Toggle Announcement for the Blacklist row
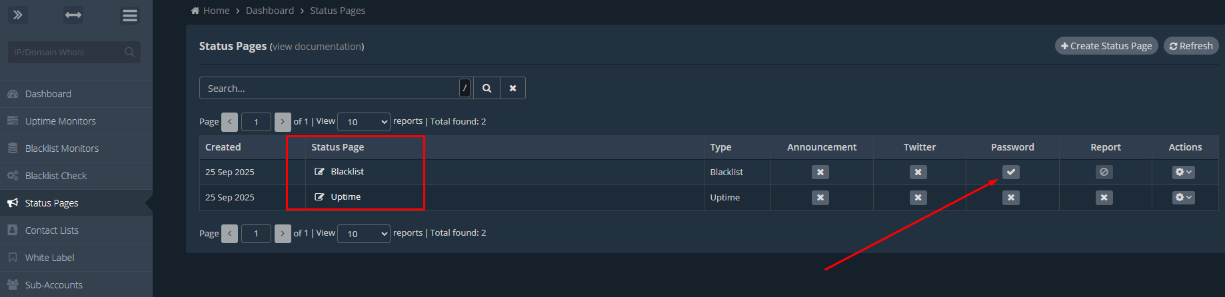The width and height of the screenshot is (1225, 297). tap(820, 172)
